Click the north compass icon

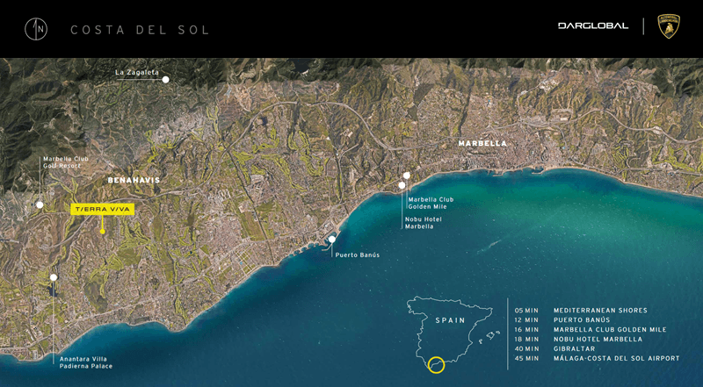(36, 29)
